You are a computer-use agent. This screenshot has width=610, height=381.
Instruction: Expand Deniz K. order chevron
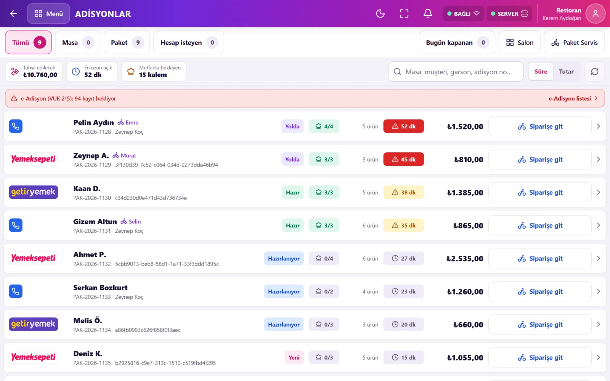point(598,357)
